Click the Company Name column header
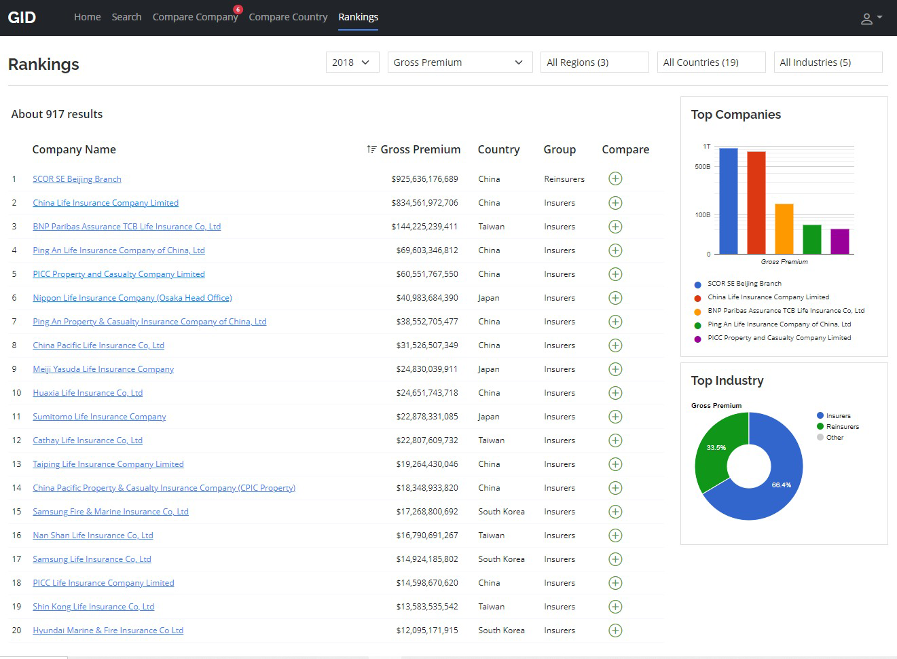 (74, 149)
